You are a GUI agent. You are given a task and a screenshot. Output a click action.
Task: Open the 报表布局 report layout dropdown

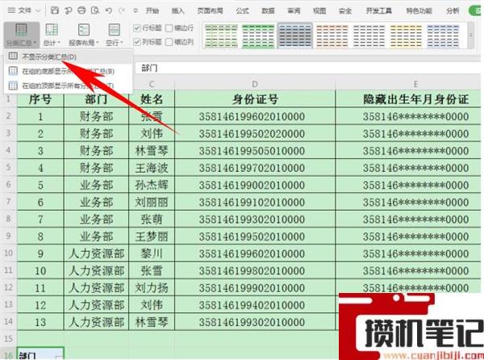[x=83, y=35]
